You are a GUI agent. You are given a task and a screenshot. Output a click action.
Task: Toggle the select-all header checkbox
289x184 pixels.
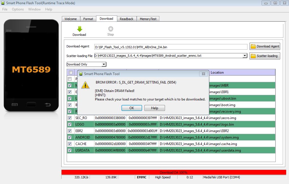point(71,73)
